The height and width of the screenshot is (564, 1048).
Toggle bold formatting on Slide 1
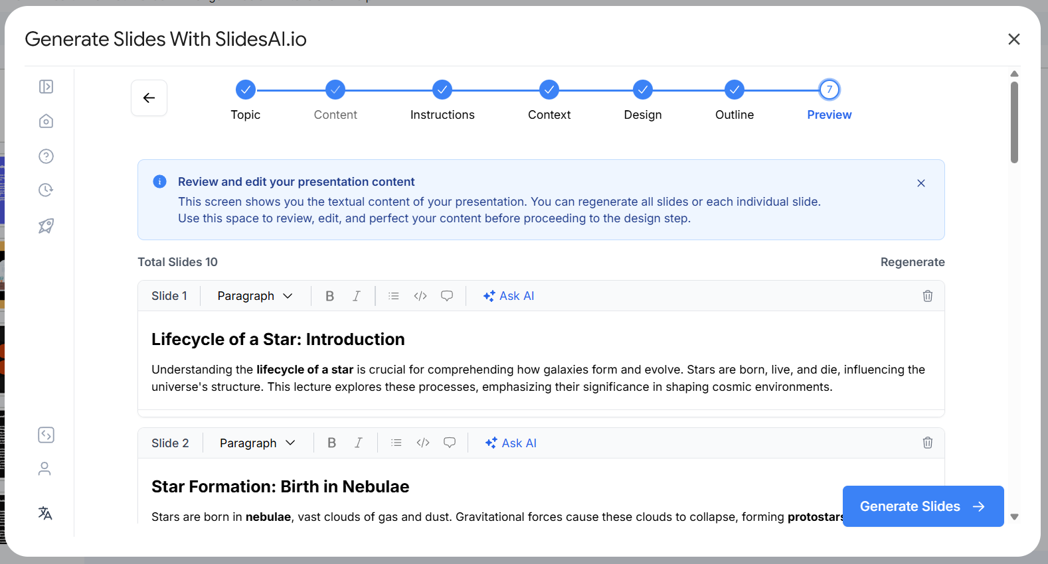click(329, 296)
